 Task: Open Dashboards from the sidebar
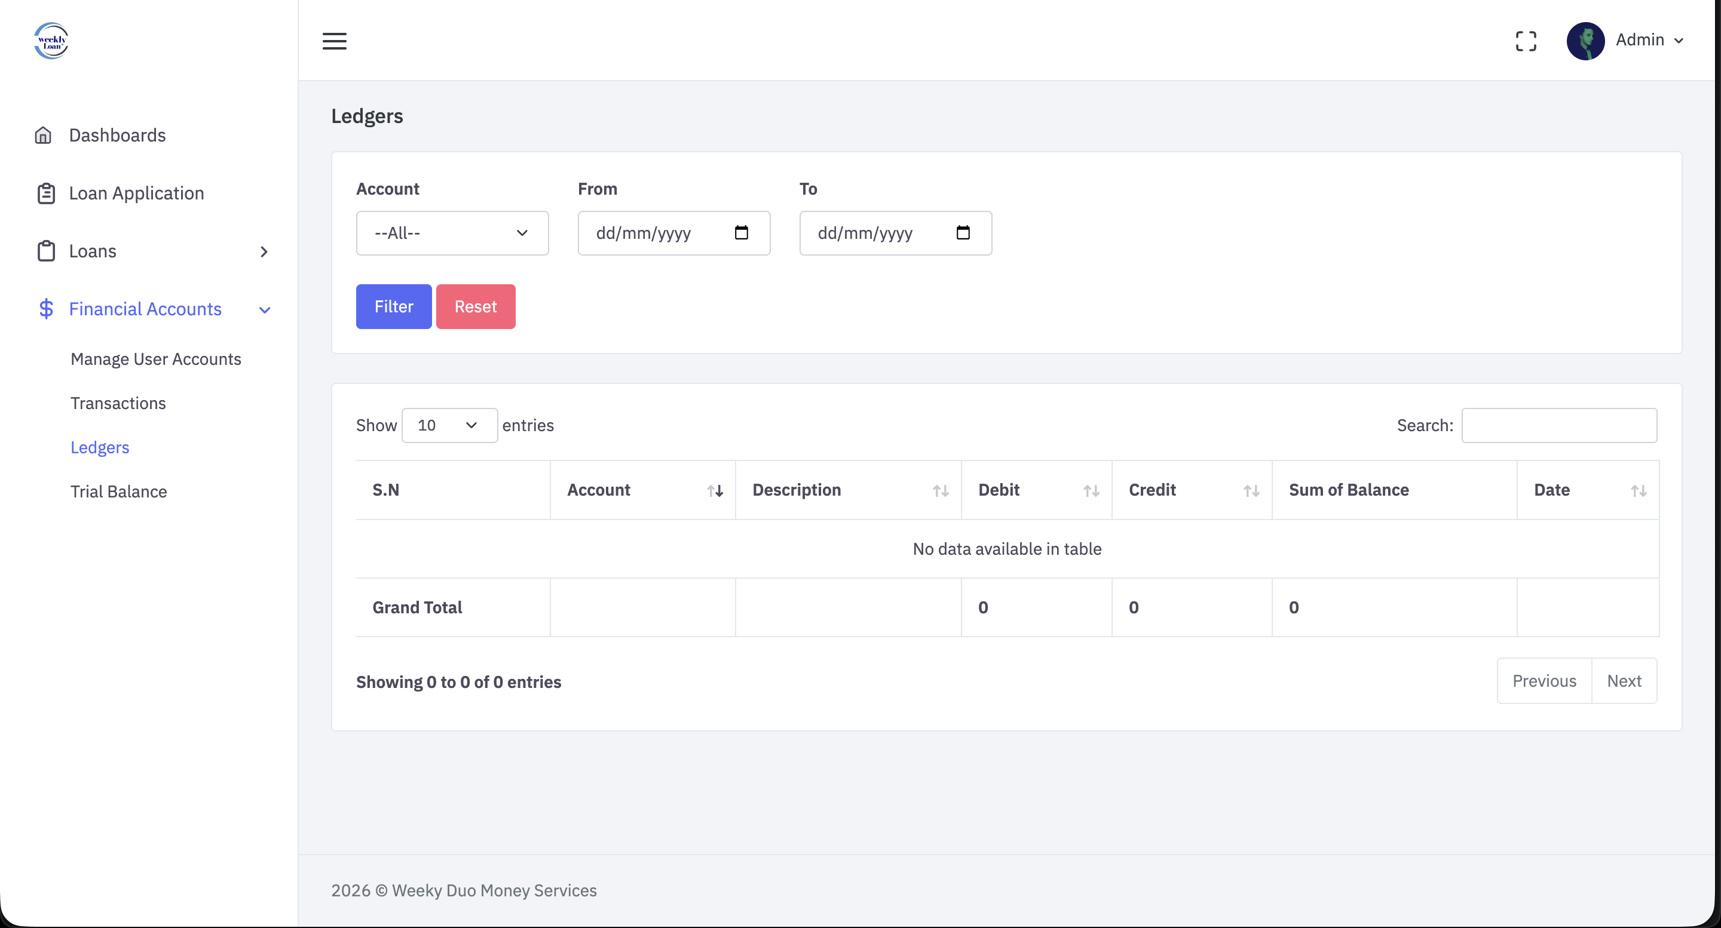[x=117, y=136]
